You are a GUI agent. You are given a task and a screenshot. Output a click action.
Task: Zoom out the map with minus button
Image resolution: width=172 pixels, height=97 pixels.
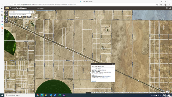(x=6, y=15)
